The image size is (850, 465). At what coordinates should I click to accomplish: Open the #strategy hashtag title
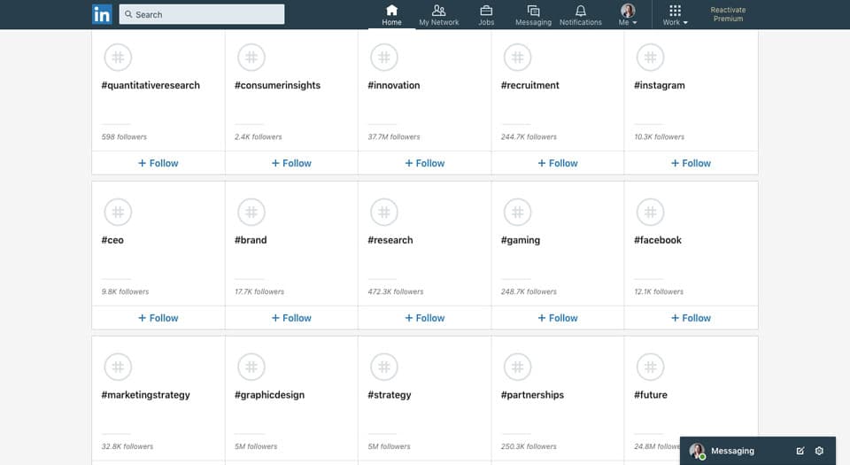point(390,396)
